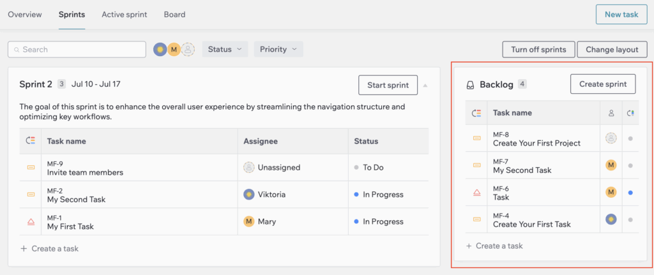Image resolution: width=654 pixels, height=275 pixels.
Task: Open the Priority filter dropdown
Action: pyautogui.click(x=278, y=49)
